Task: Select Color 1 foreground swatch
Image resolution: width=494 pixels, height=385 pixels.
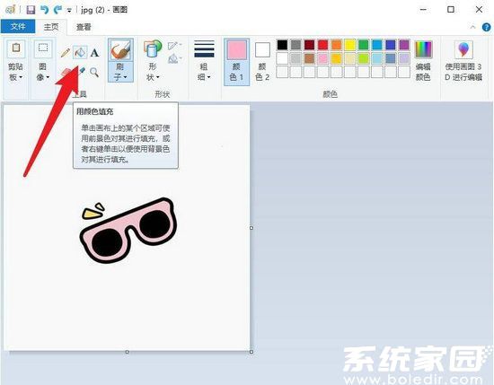Action: 236,62
